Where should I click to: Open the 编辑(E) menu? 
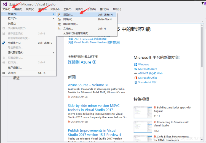coord(18,9)
